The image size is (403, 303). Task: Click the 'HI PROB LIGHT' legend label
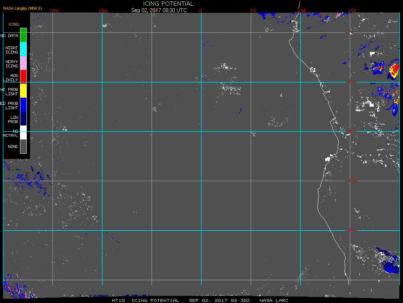point(9,92)
